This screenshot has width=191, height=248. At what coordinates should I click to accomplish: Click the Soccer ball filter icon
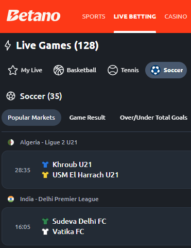pyautogui.click(x=155, y=70)
